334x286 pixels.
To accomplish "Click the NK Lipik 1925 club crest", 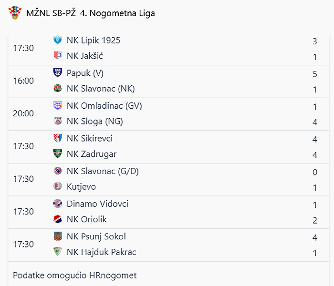I will (58, 40).
